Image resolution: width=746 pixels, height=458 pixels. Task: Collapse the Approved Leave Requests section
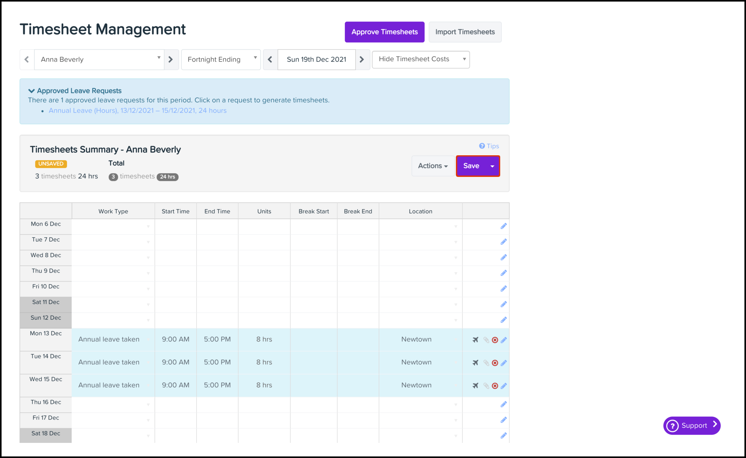coord(32,91)
